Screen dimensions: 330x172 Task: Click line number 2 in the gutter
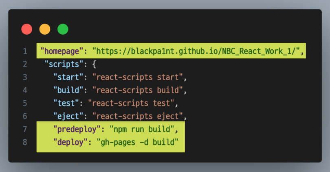point(25,64)
